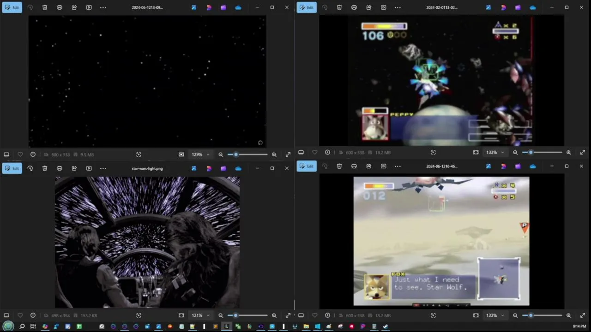Favorite the image in the 2024-06-1213-09 window
This screenshot has height=332, width=591.
(20, 154)
